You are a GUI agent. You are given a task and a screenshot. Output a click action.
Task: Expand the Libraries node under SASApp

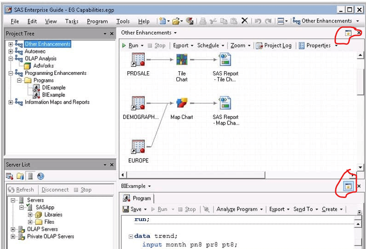point(30,215)
